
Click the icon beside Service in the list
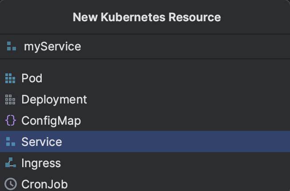[10, 142]
